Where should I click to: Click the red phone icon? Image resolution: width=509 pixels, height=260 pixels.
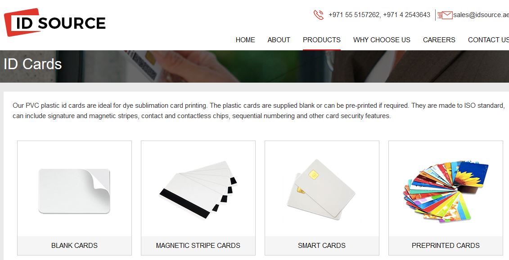point(319,15)
